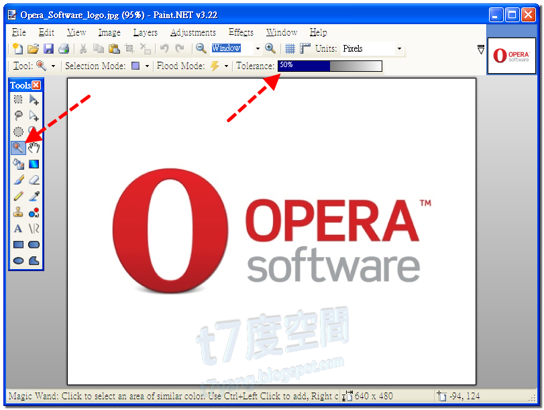Click the New file icon
This screenshot has width=544, height=410.
tap(17, 48)
